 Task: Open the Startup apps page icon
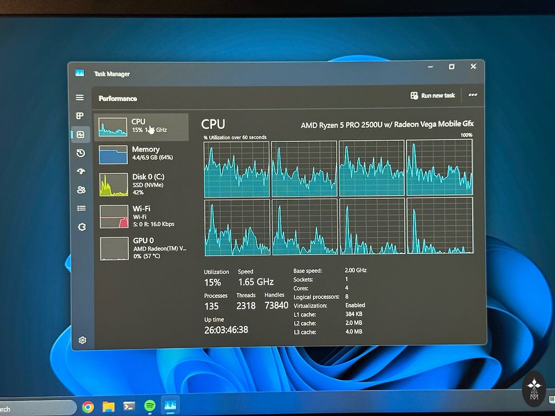point(81,172)
